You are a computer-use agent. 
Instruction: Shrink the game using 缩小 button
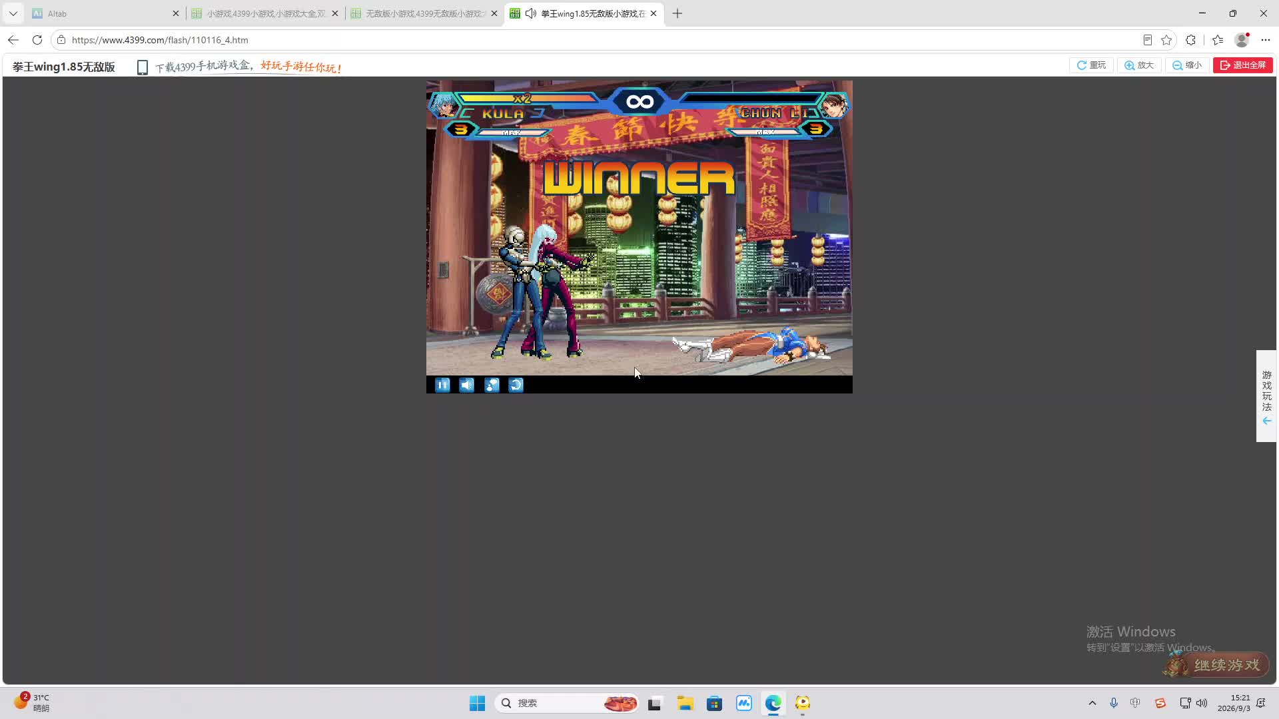[1187, 65]
